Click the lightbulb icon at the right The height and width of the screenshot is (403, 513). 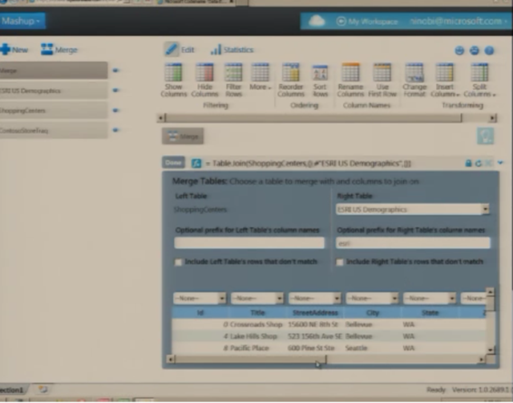click(486, 136)
